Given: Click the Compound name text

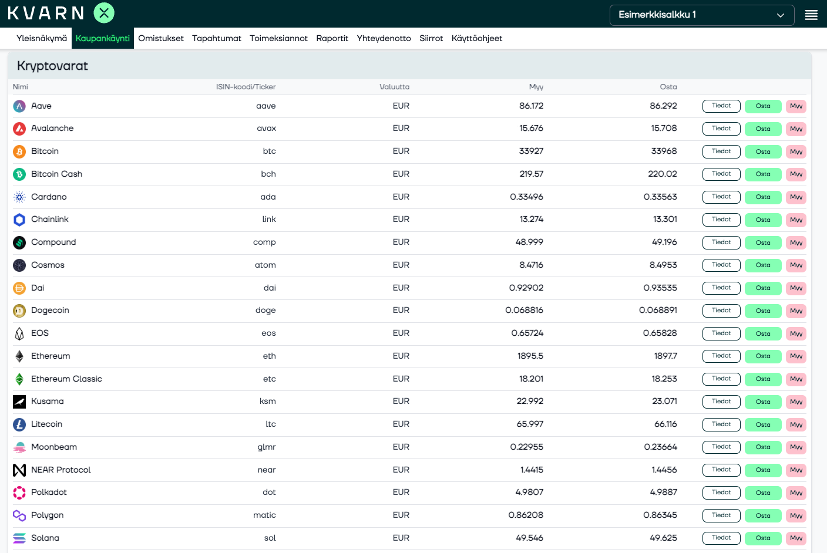Looking at the screenshot, I should (53, 242).
